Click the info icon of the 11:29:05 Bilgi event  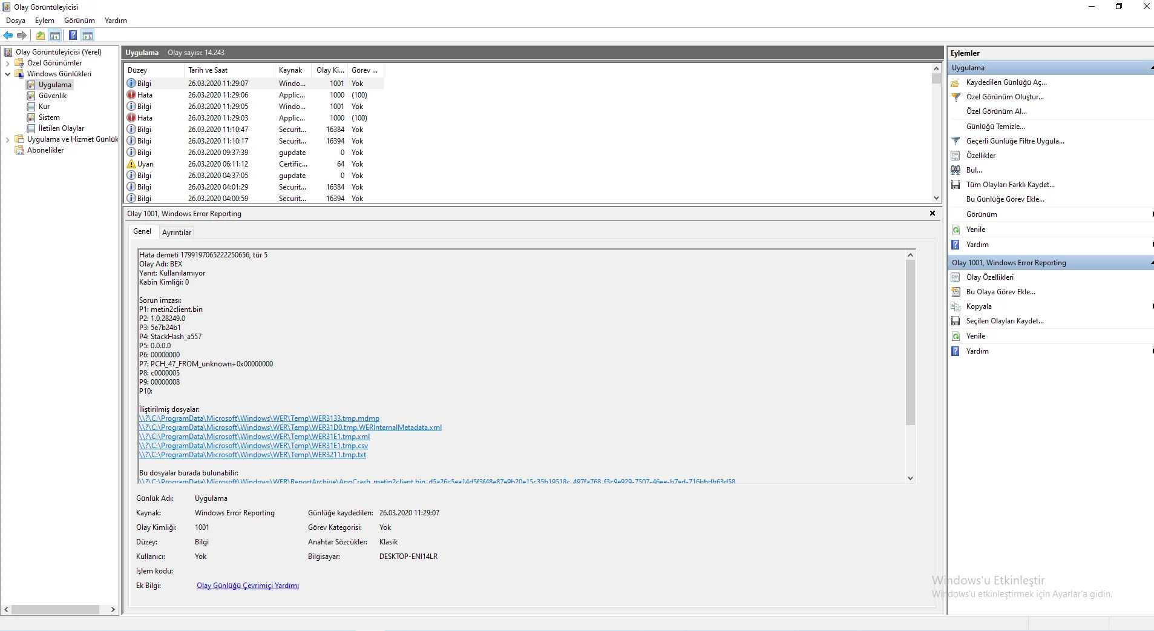click(x=131, y=107)
